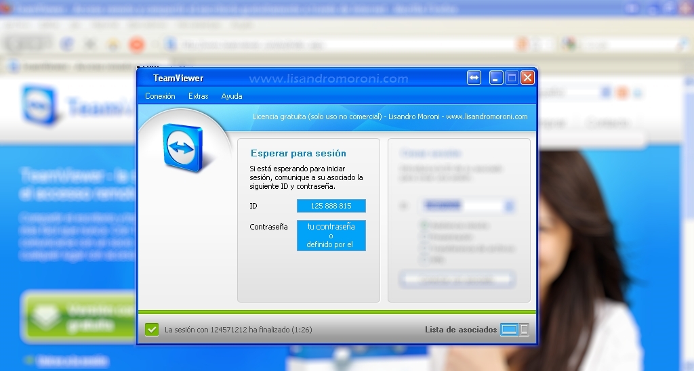Screen dimensions: 694x371
Task: Click the Contraseña field reading tu contraseña
Action: click(331, 235)
